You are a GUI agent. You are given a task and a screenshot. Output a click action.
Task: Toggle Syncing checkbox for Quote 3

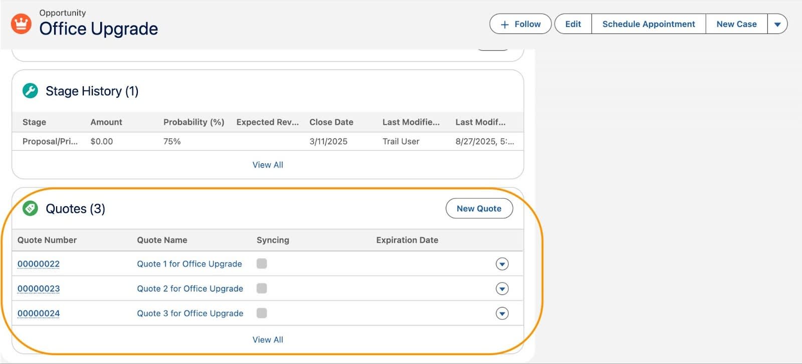(262, 313)
